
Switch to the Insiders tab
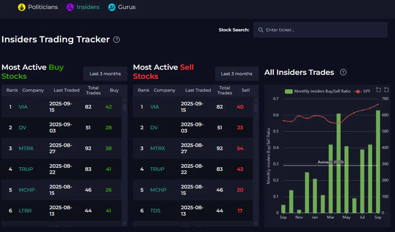(x=83, y=7)
